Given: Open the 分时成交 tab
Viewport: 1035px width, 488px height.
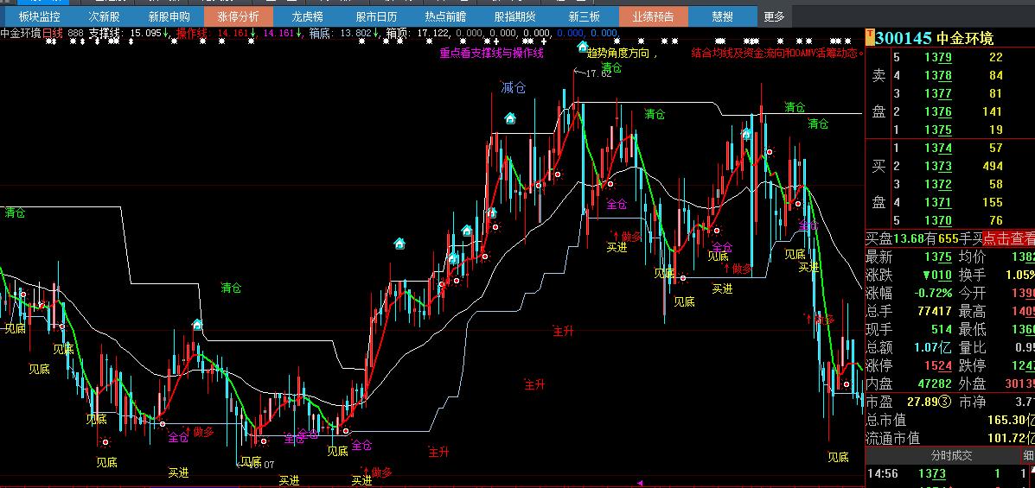Looking at the screenshot, I should [x=951, y=456].
